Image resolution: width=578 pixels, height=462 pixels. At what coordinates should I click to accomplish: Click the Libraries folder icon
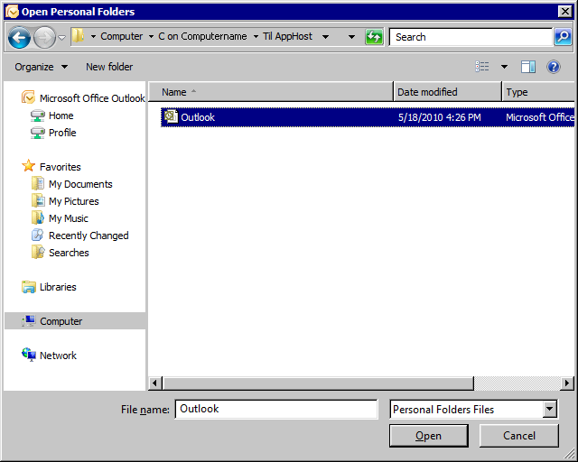click(x=28, y=287)
